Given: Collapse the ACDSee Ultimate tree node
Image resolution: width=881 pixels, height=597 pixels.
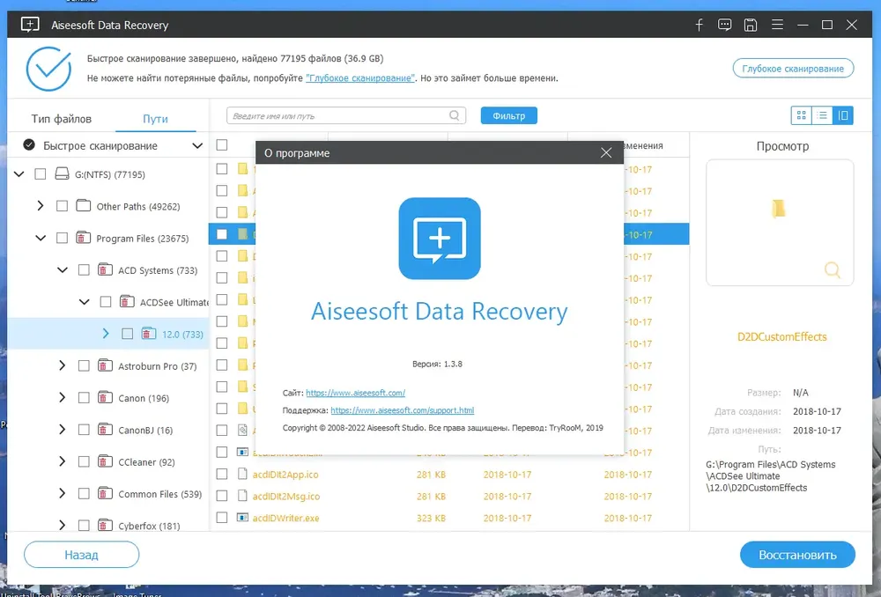Looking at the screenshot, I should (85, 302).
